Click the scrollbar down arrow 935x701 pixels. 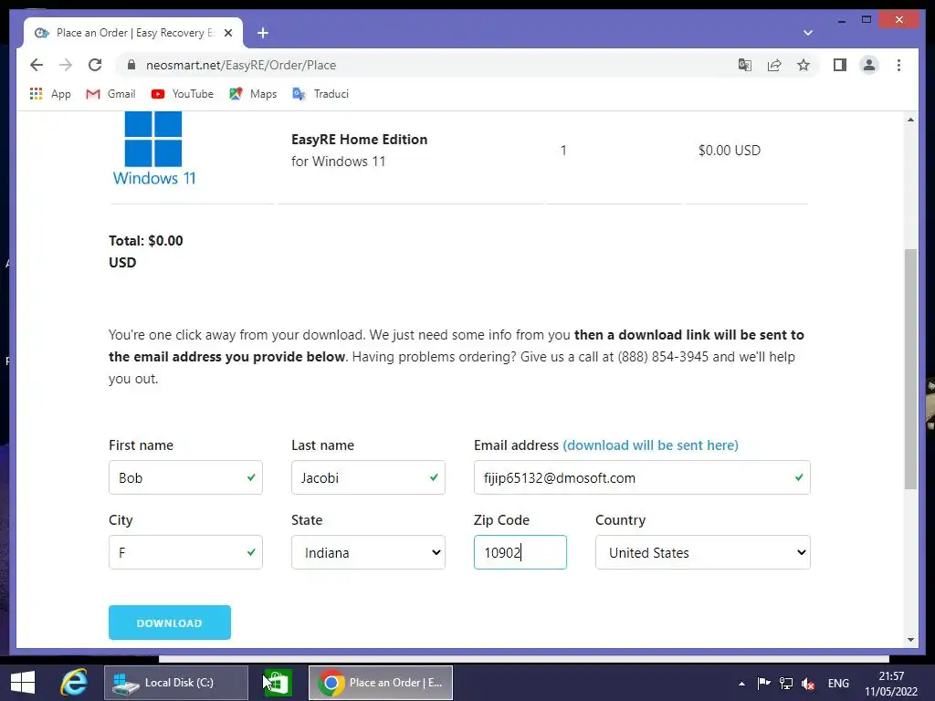pyautogui.click(x=910, y=640)
